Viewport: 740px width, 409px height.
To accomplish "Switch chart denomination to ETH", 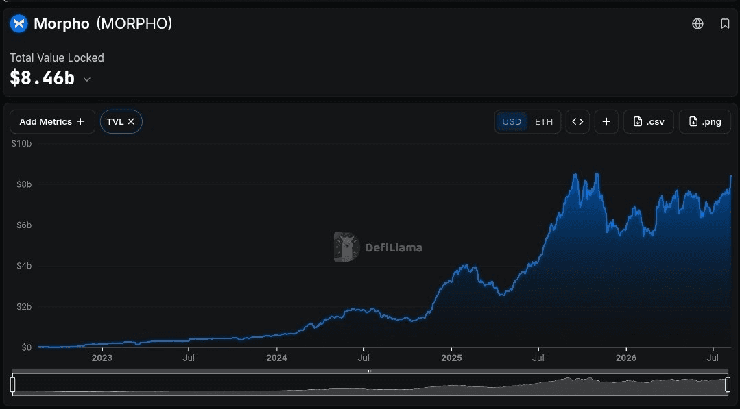I will (544, 121).
